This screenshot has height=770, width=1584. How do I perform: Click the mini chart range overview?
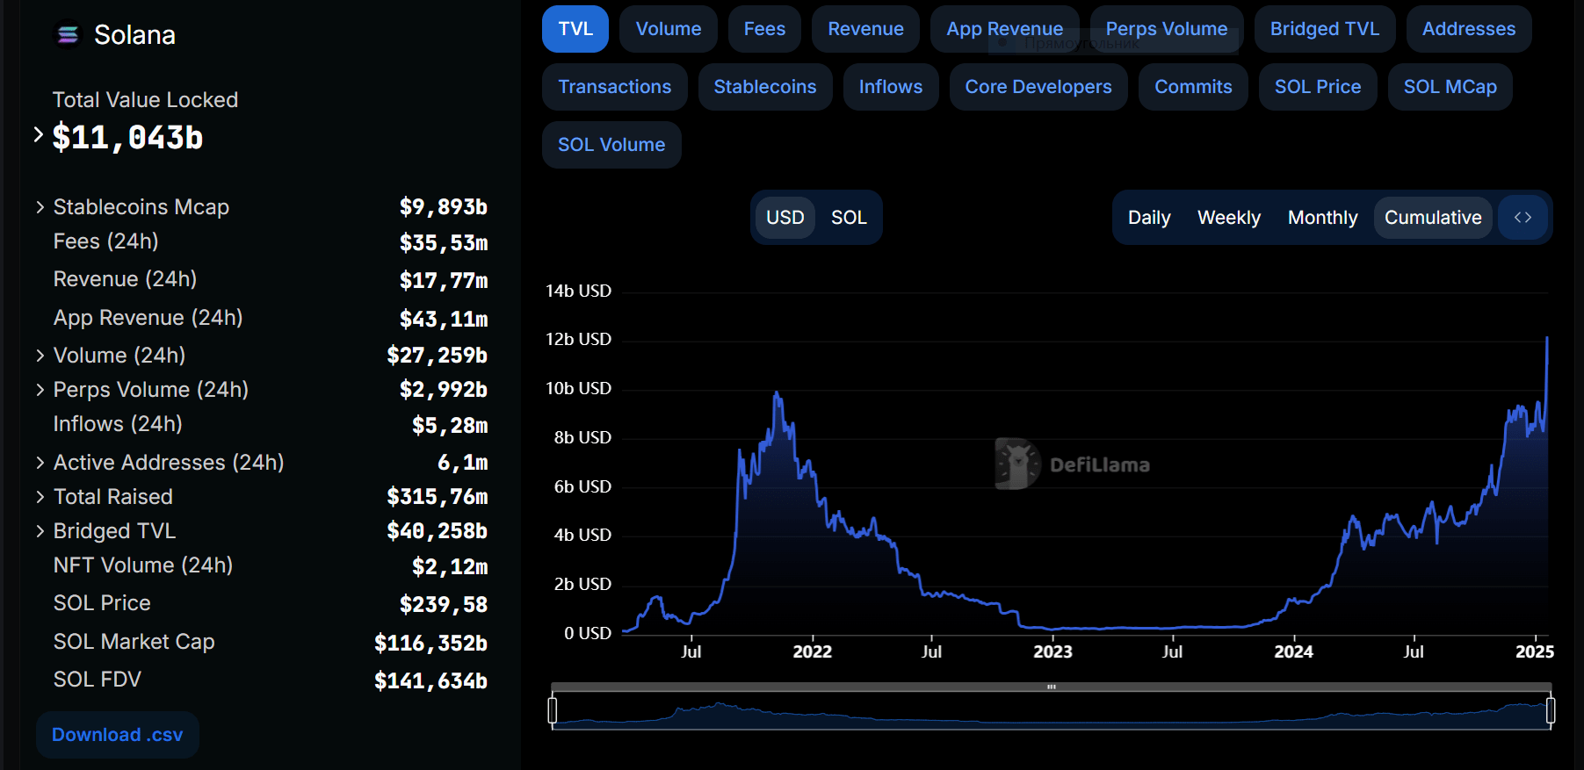pyautogui.click(x=1052, y=711)
